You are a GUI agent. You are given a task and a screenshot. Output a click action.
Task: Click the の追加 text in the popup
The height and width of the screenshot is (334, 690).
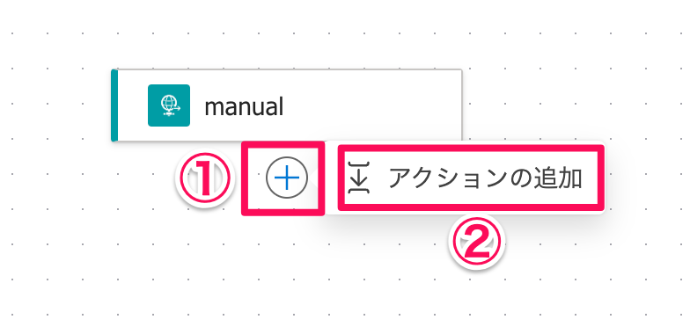click(x=543, y=178)
